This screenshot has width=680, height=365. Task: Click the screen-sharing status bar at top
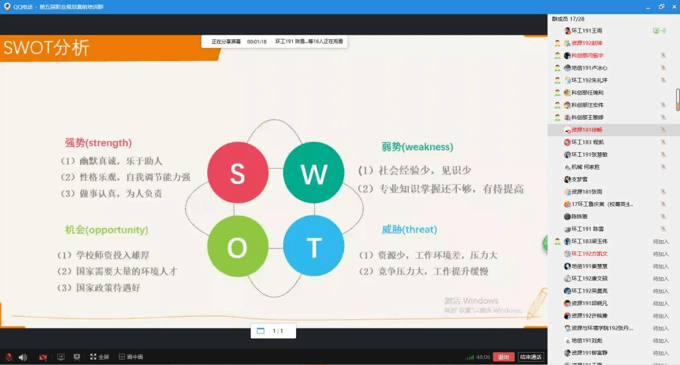(274, 41)
